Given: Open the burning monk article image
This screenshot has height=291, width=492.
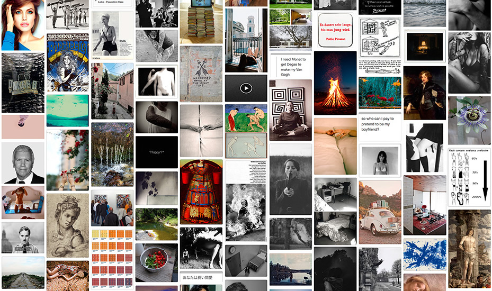Looking at the screenshot, I should coord(246,201).
